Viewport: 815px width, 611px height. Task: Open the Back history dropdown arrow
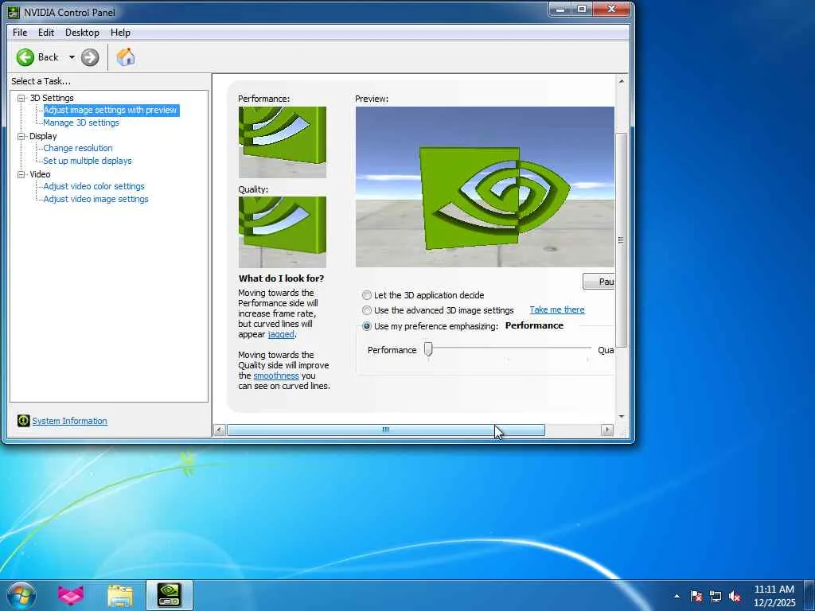(72, 57)
